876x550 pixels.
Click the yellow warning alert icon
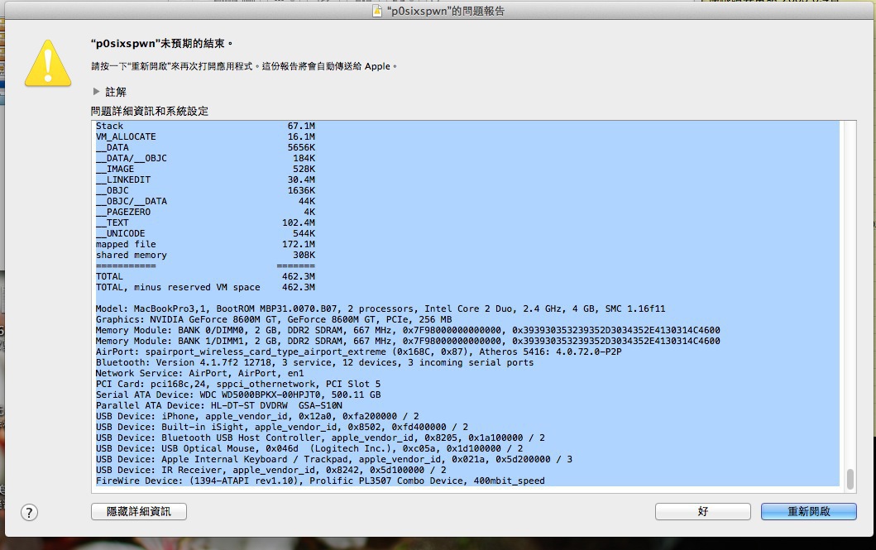pyautogui.click(x=48, y=63)
